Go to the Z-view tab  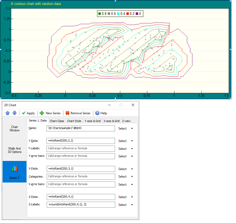point(126,121)
